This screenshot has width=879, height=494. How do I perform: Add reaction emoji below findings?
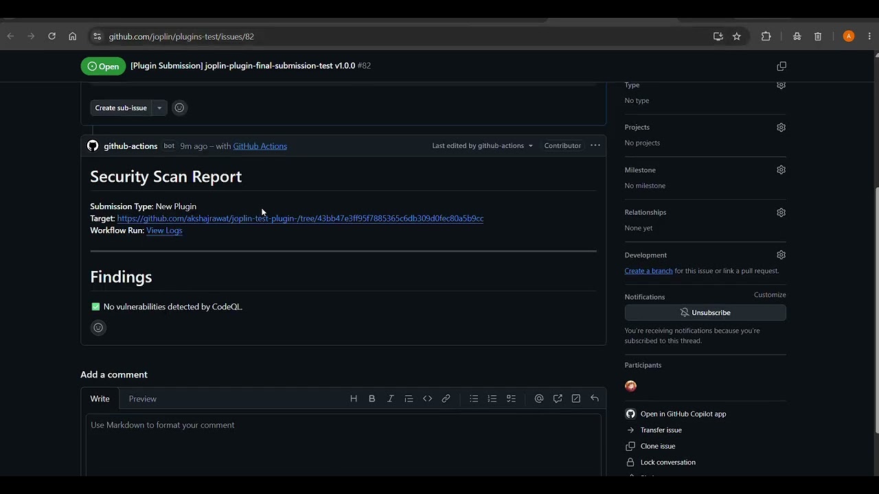[98, 327]
